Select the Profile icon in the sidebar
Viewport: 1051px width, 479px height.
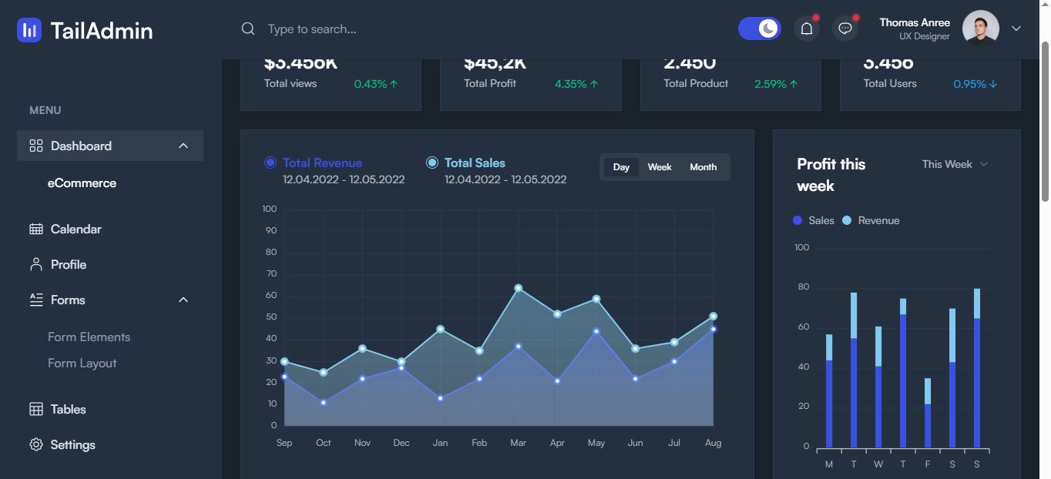click(35, 264)
